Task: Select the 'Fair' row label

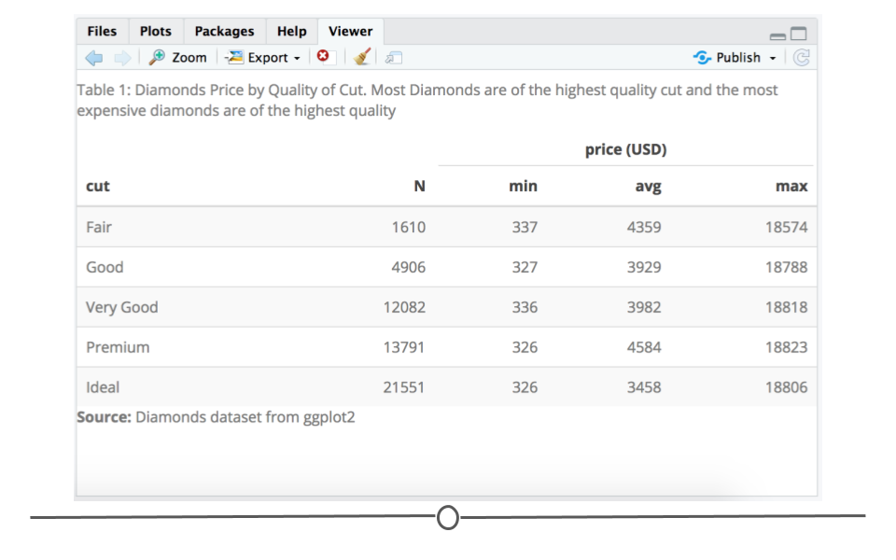Action: [x=99, y=227]
